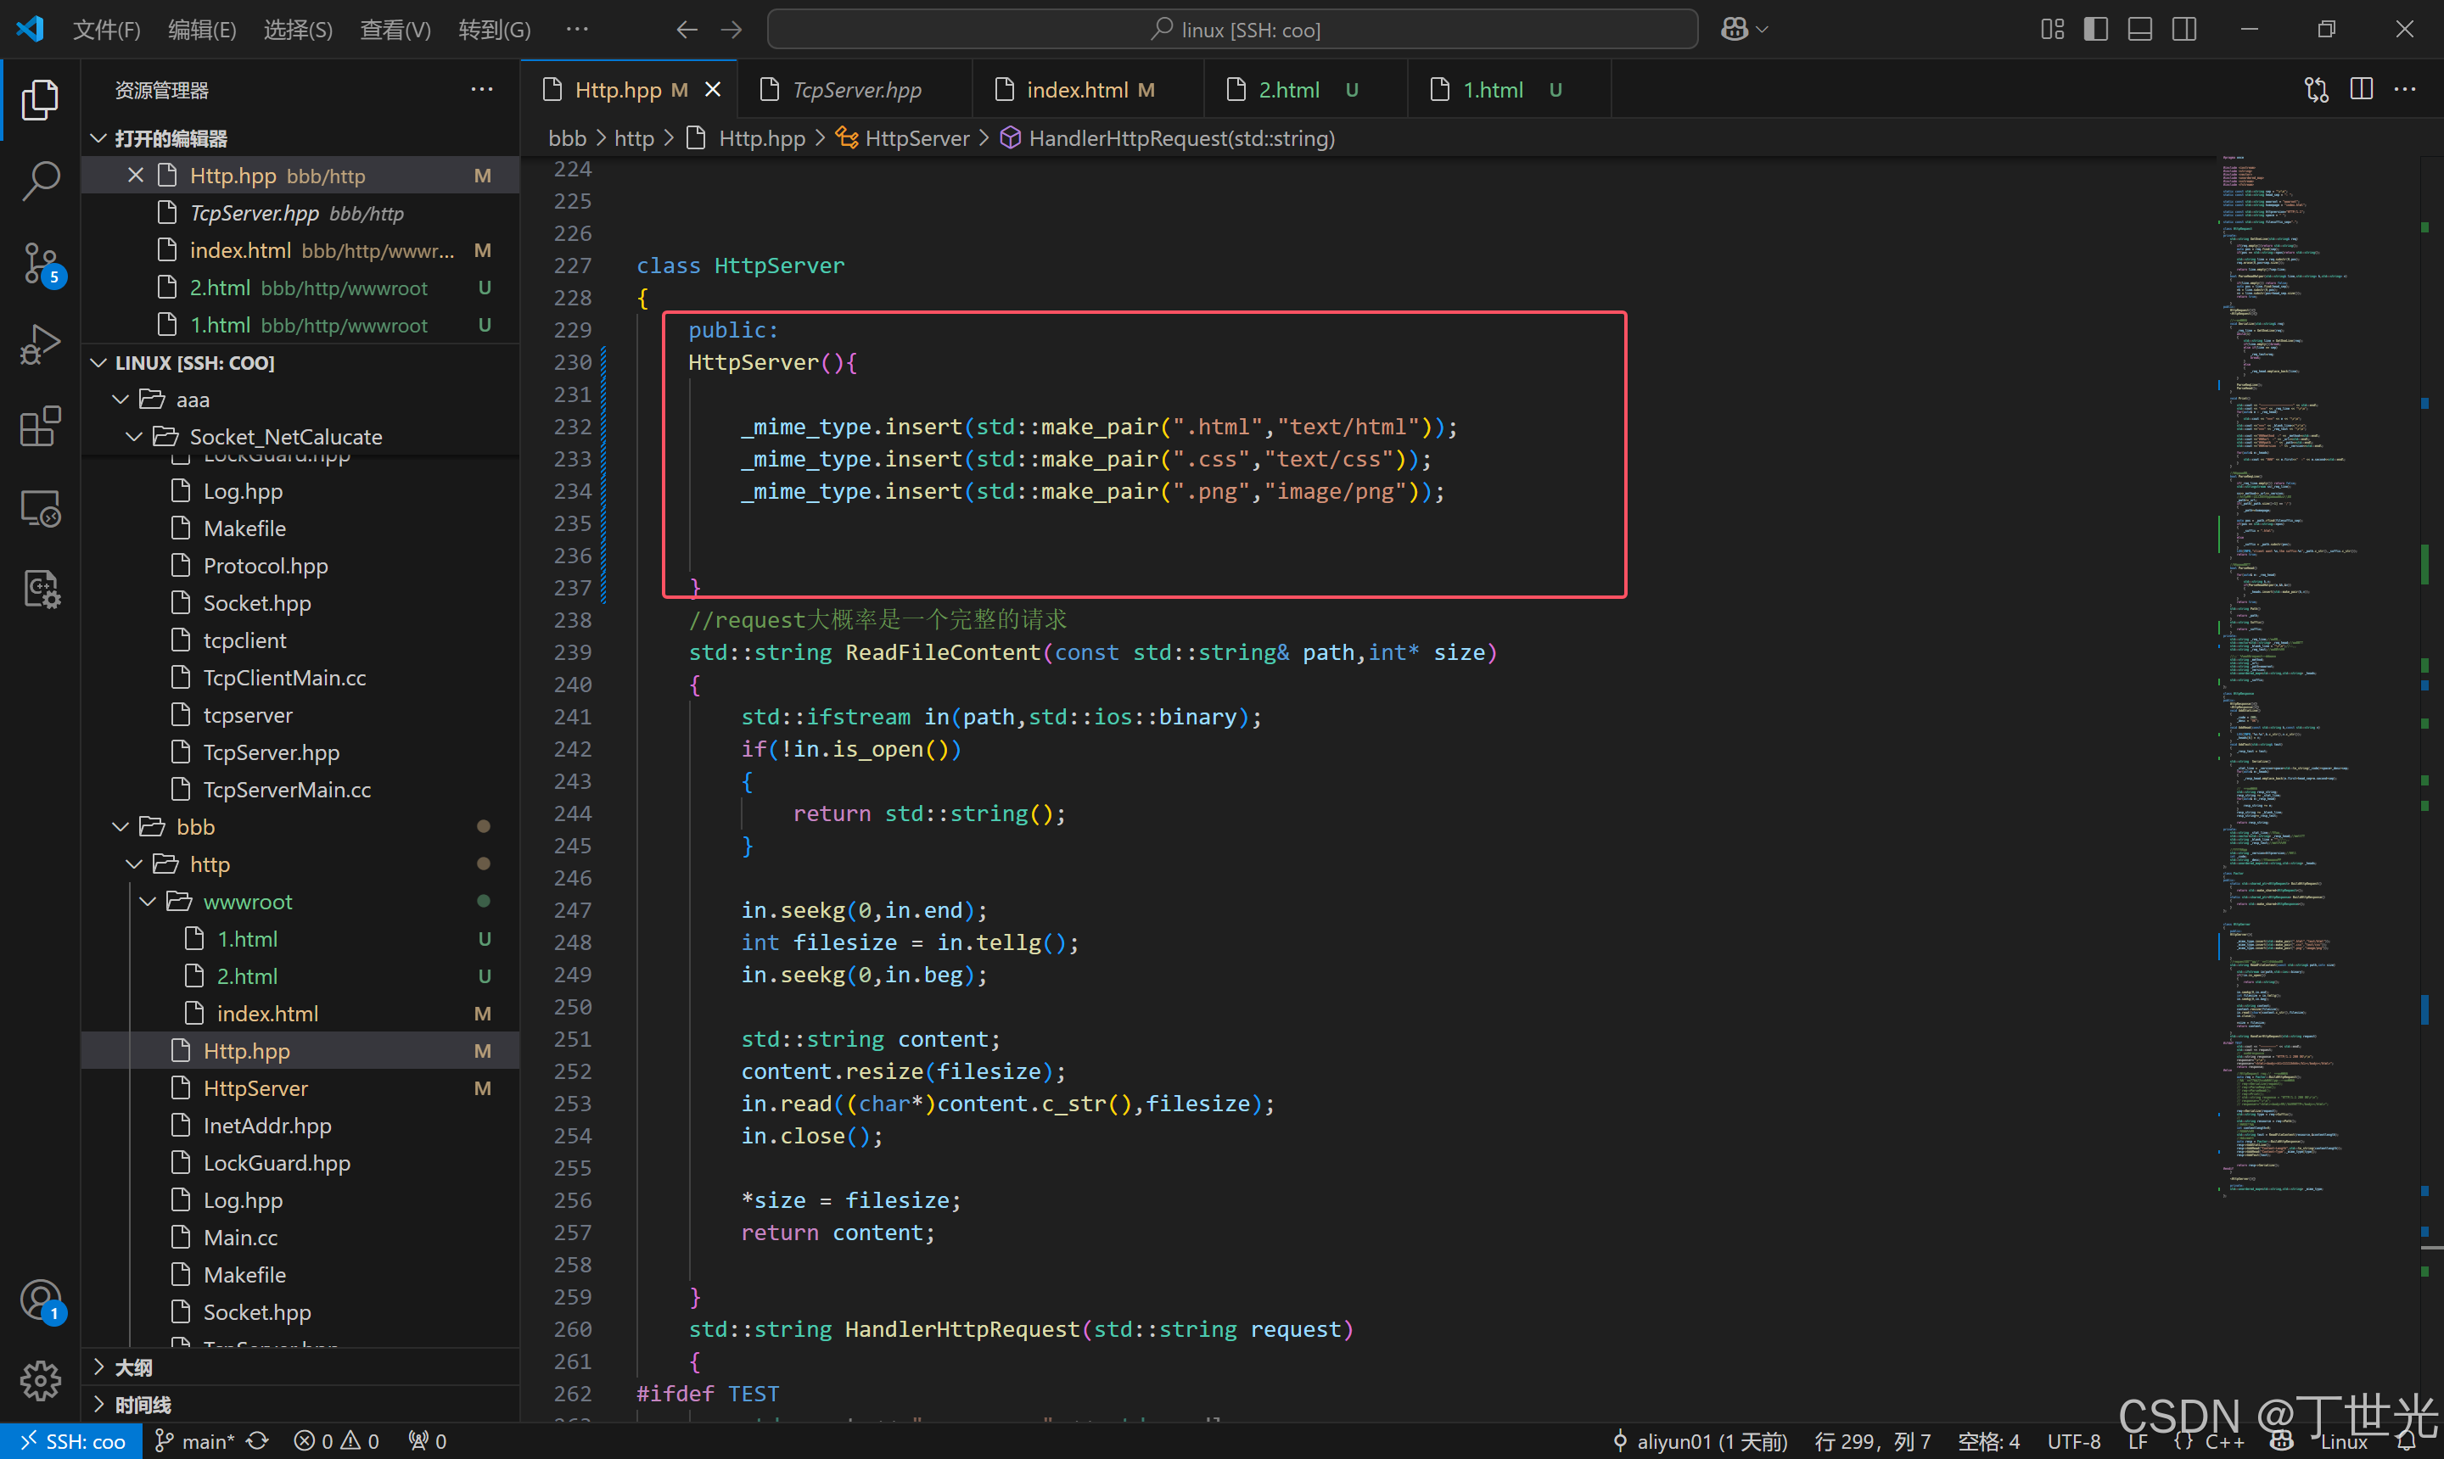Open the Search view in activity bar
This screenshot has height=1459, width=2444.
[41, 180]
